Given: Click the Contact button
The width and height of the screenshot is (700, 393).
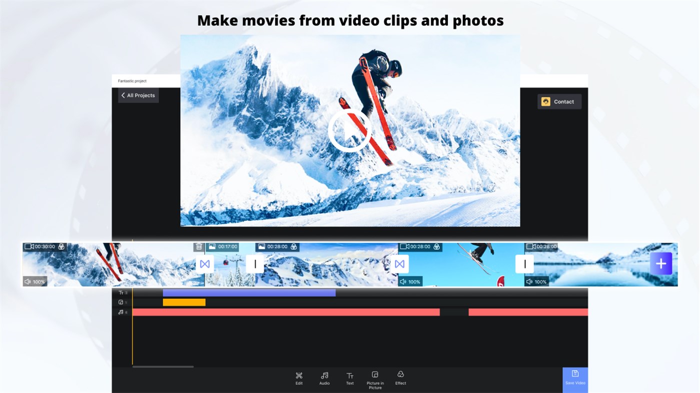Looking at the screenshot, I should [559, 101].
